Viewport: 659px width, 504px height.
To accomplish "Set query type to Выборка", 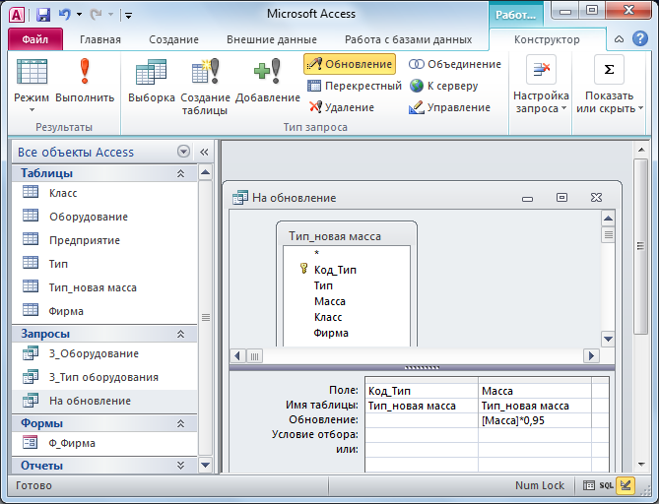I will click(x=152, y=81).
